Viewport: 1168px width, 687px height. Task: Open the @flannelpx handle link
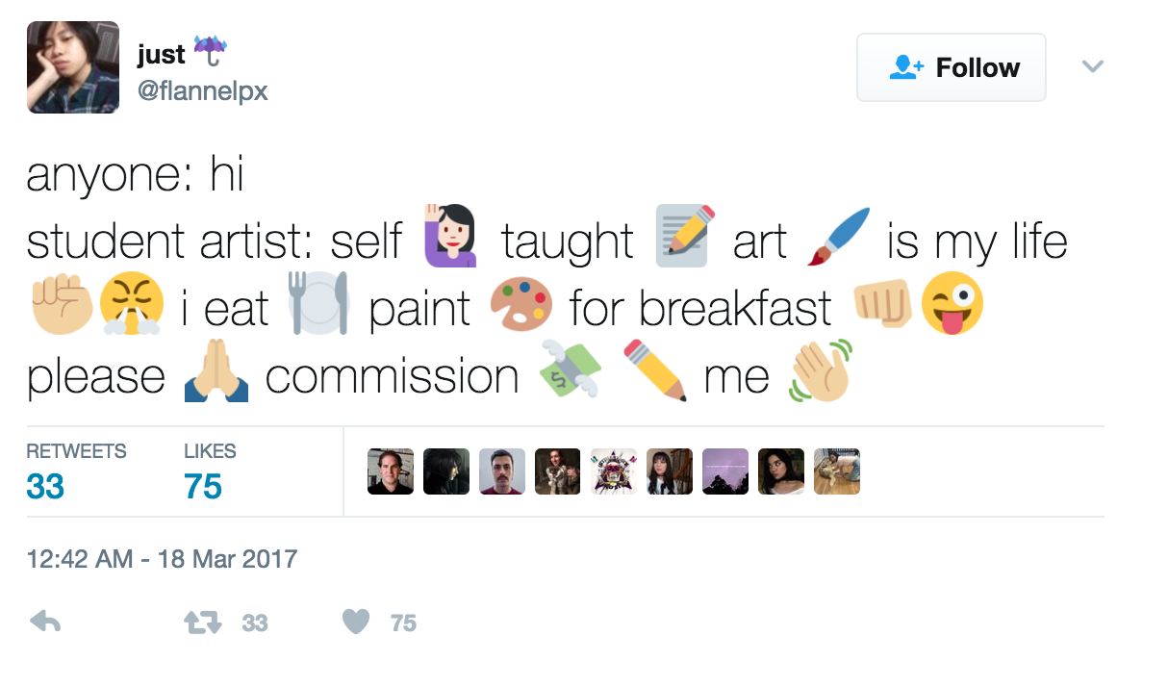[x=203, y=91]
